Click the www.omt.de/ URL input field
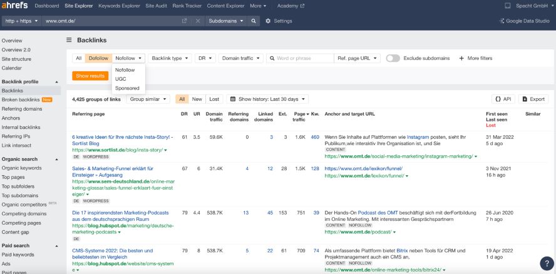This screenshot has height=274, width=556. point(111,21)
